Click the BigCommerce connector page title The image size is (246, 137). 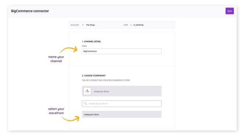(30, 11)
